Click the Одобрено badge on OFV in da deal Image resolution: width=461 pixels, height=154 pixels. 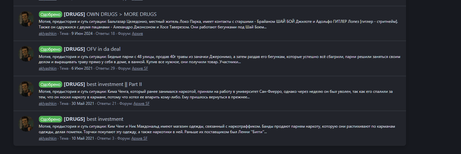pos(50,49)
